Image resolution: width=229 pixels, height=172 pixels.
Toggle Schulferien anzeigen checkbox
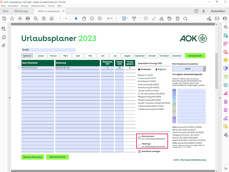pyautogui.click(x=139, y=151)
